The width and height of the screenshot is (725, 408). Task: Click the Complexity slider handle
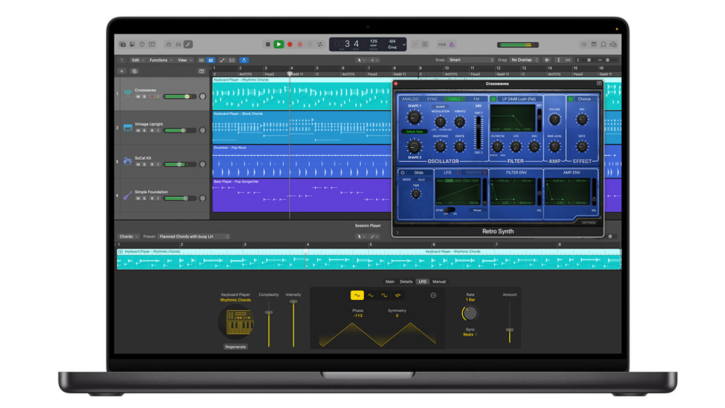click(x=269, y=312)
